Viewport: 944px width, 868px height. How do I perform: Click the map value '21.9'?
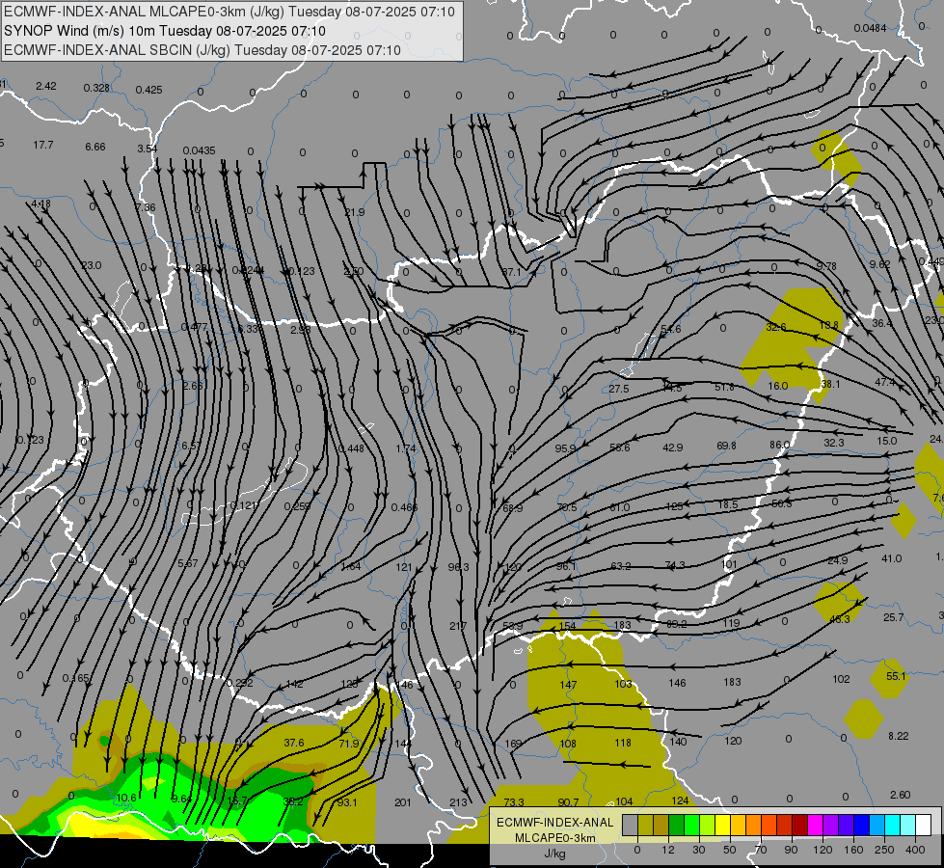(355, 212)
